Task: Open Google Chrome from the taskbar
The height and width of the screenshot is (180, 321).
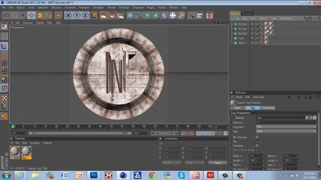Action: click(152, 175)
